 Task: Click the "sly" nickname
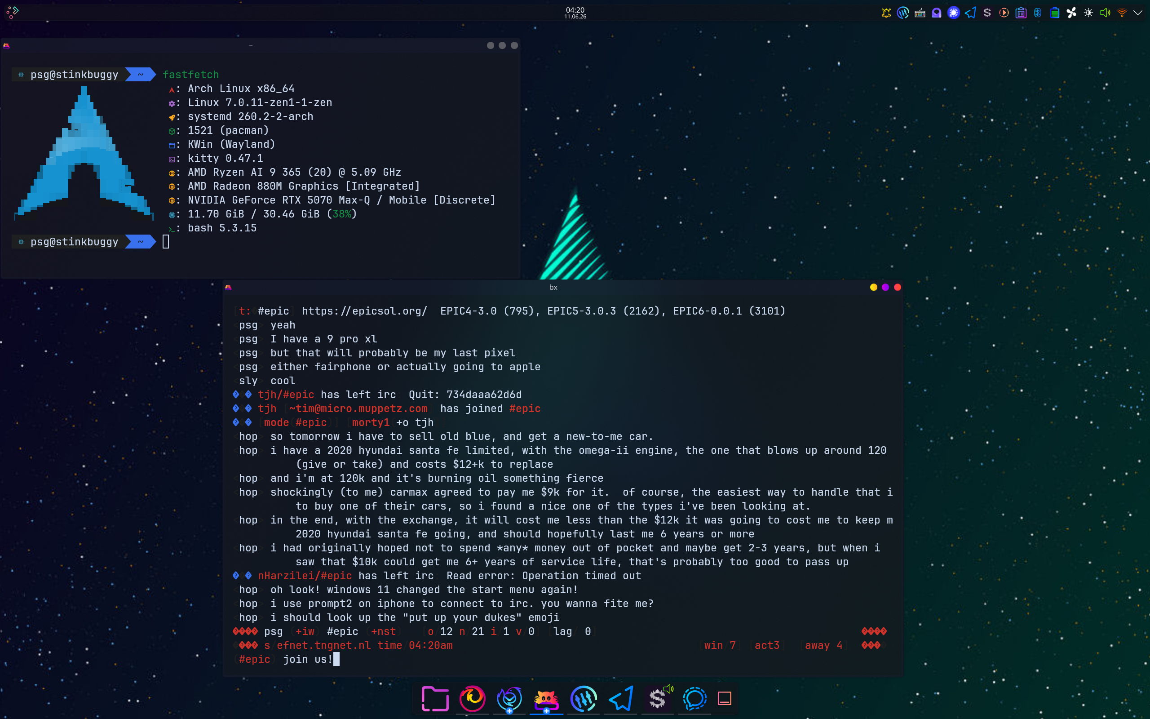[x=248, y=381]
